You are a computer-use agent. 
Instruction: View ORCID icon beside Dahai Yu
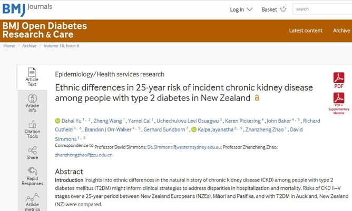58,121
